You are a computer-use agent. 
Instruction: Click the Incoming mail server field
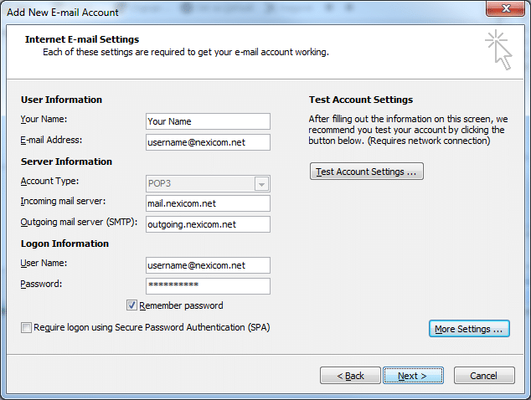(x=208, y=203)
